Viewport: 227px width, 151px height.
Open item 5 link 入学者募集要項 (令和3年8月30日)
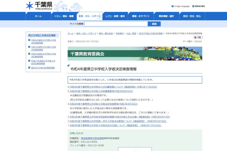point(101,91)
